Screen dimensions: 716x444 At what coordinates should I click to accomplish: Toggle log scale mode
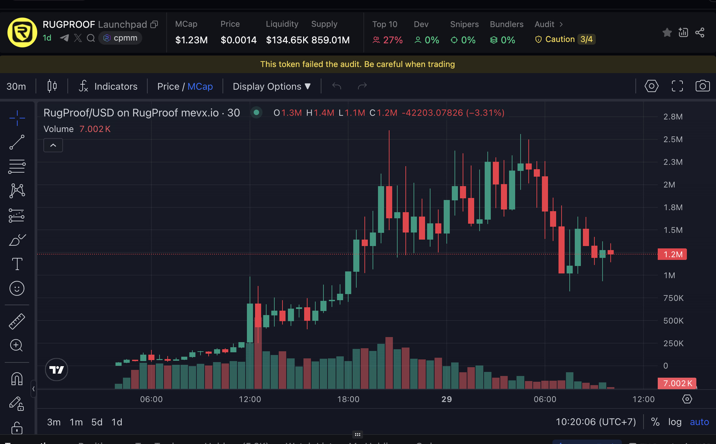pyautogui.click(x=675, y=422)
